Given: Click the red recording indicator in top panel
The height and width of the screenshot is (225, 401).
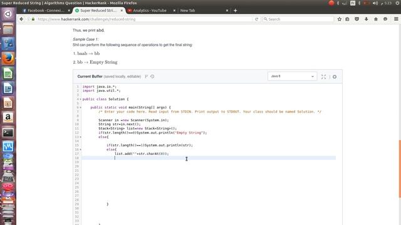Looking at the screenshot, I should tap(331, 3).
